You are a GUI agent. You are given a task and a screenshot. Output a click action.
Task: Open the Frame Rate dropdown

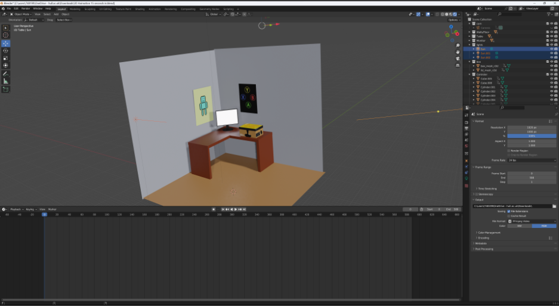tap(532, 160)
